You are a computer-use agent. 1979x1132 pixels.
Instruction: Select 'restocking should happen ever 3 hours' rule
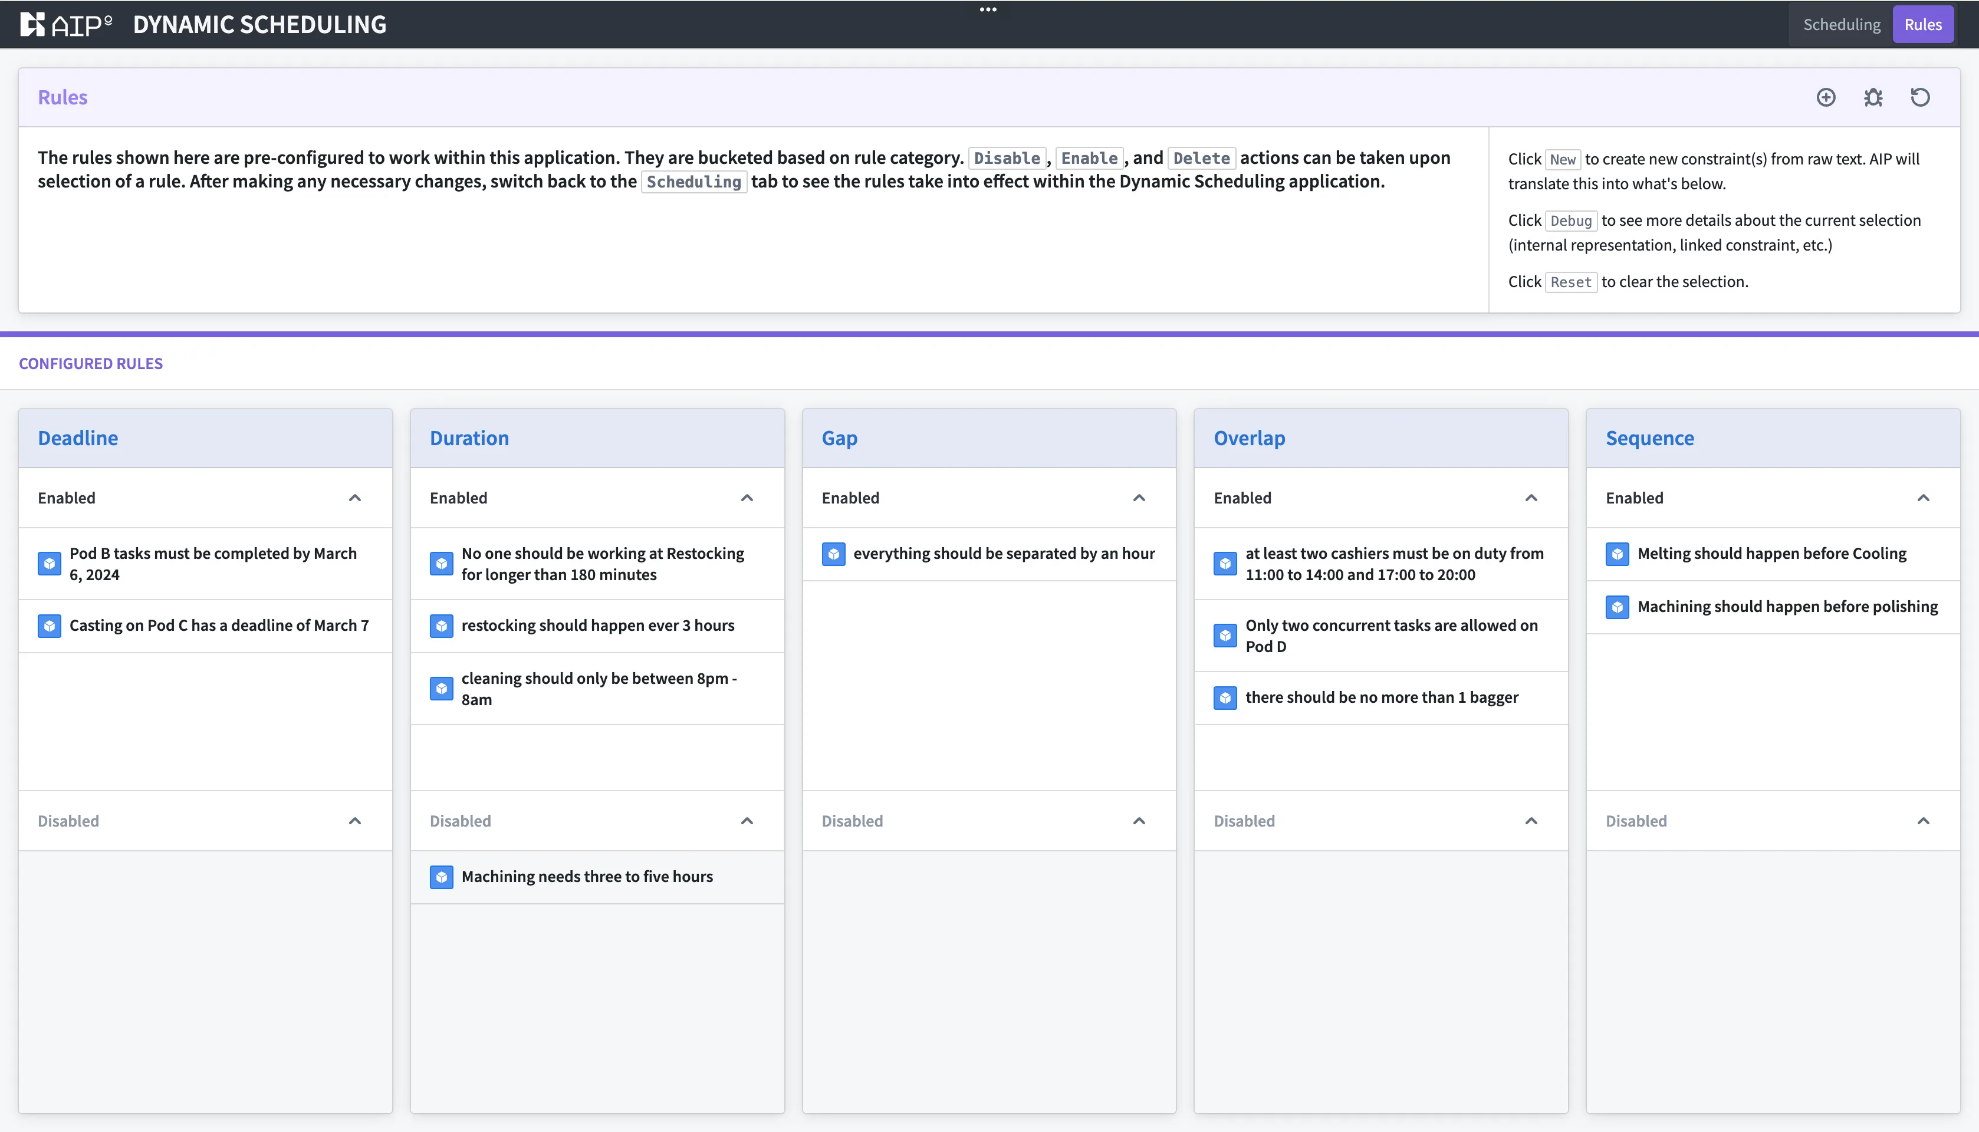[x=597, y=626]
